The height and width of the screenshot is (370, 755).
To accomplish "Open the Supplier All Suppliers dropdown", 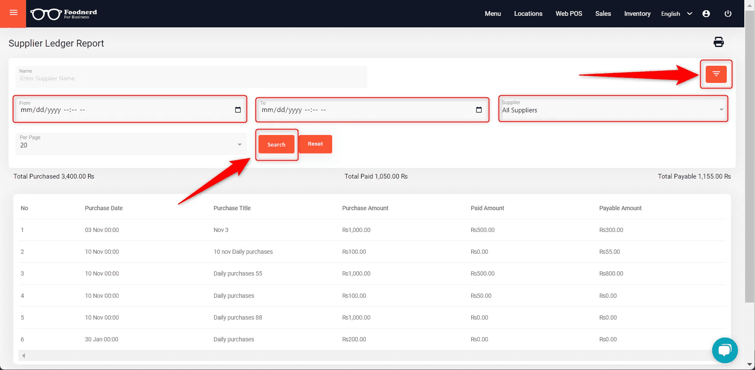I will coord(613,109).
